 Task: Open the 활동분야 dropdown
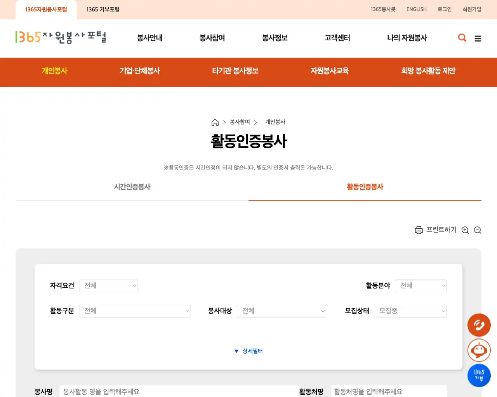[x=421, y=286]
